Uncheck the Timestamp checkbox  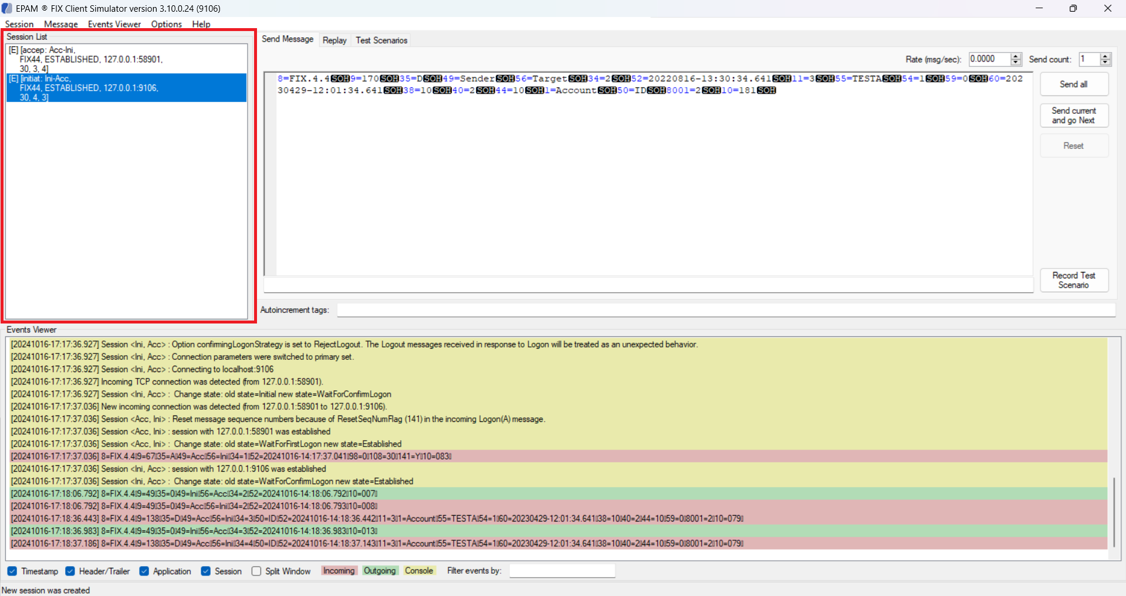[x=12, y=571]
